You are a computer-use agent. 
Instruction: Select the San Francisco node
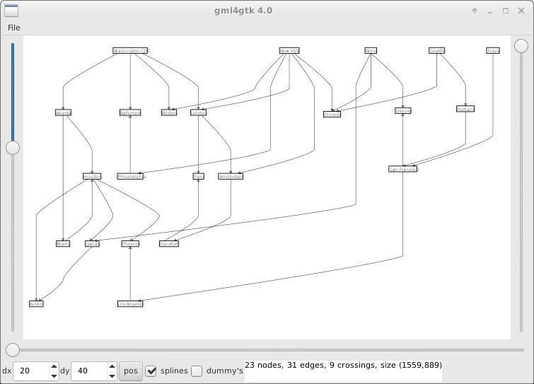click(x=402, y=169)
